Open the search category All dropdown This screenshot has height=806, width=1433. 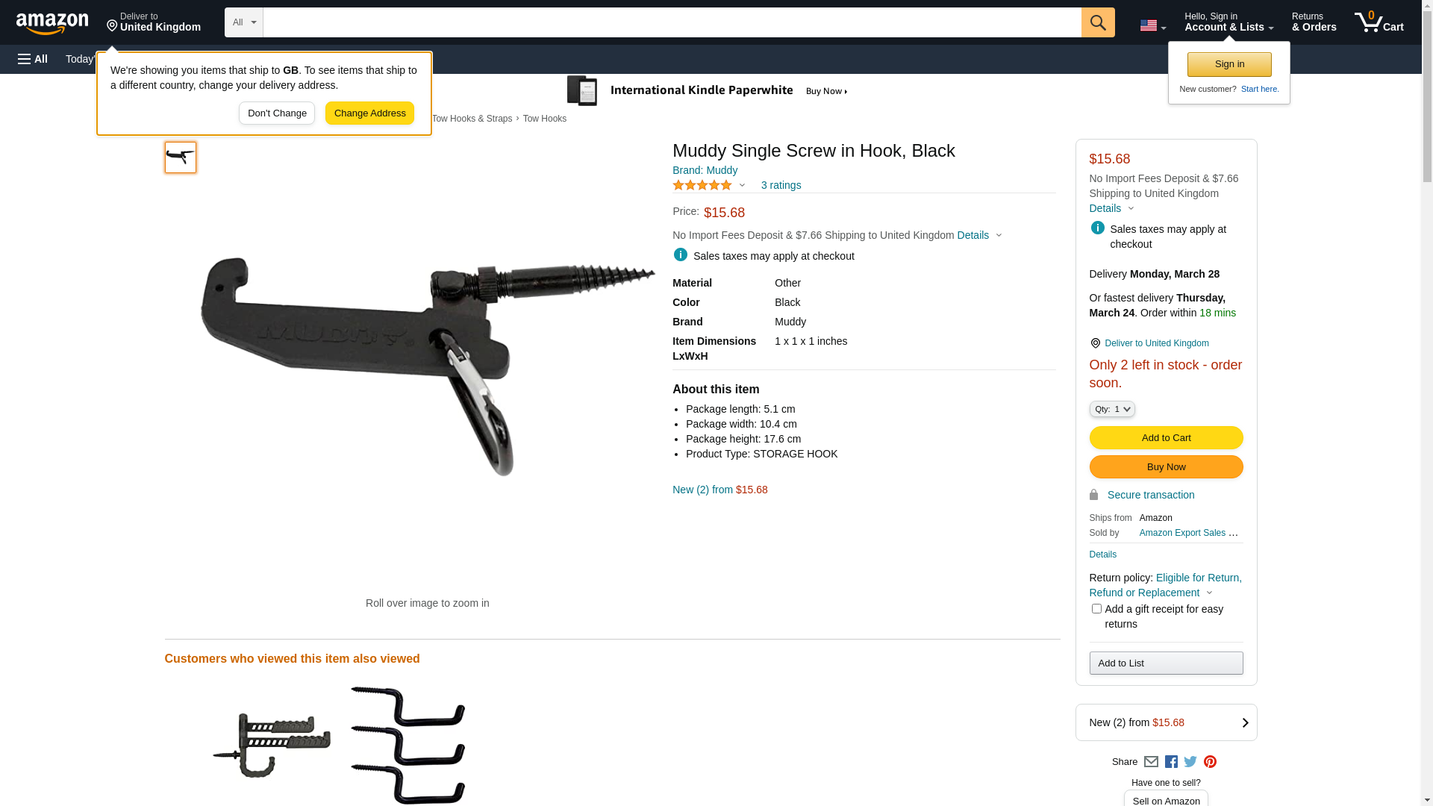(243, 22)
